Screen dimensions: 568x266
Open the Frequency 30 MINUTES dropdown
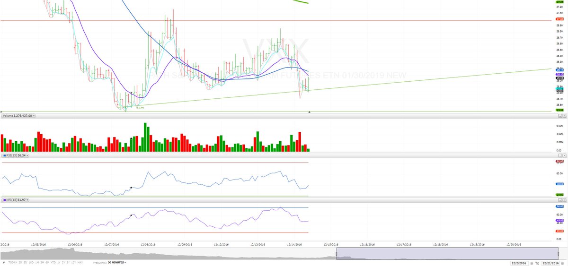tap(117, 262)
